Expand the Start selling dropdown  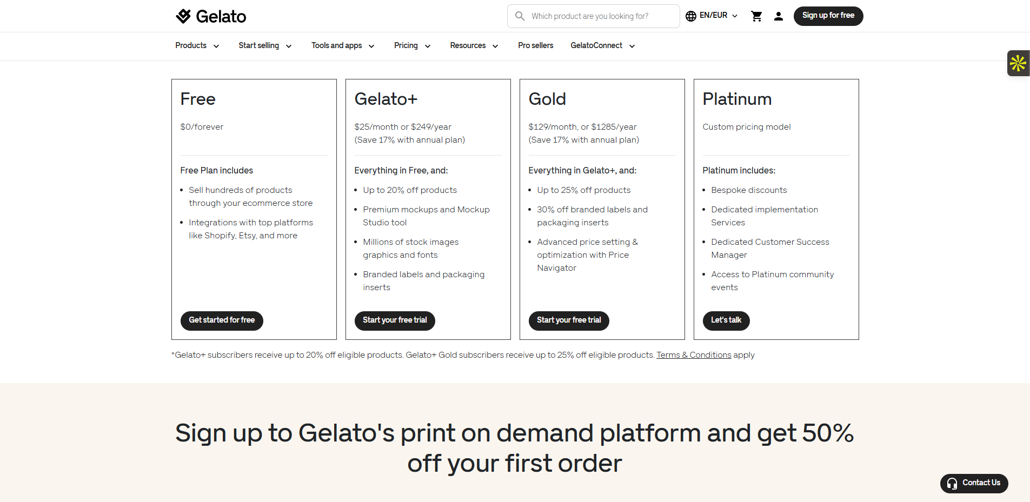click(x=265, y=45)
